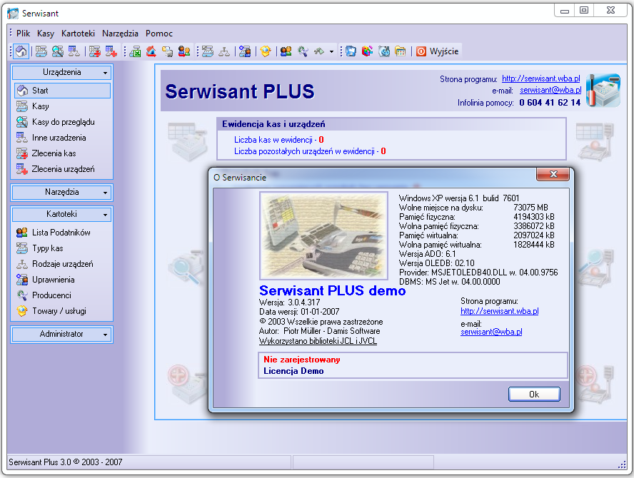This screenshot has width=634, height=478.
Task: Click toolbar icon for Inne urządzenia
Action: pyautogui.click(x=74, y=51)
